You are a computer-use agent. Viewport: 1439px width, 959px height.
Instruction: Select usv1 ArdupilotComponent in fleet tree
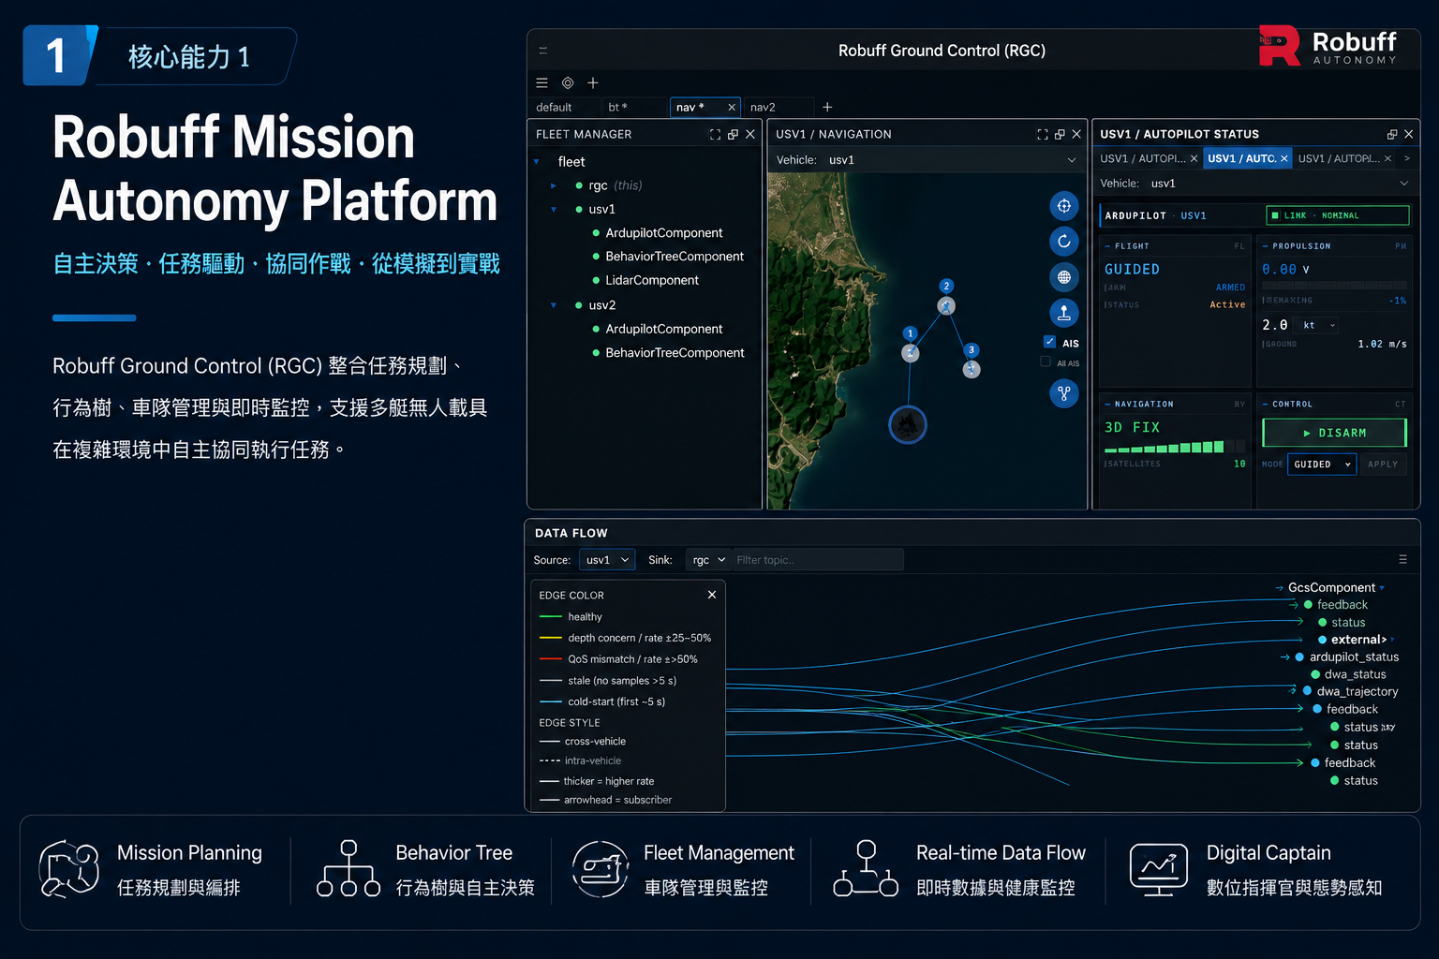[x=663, y=233]
